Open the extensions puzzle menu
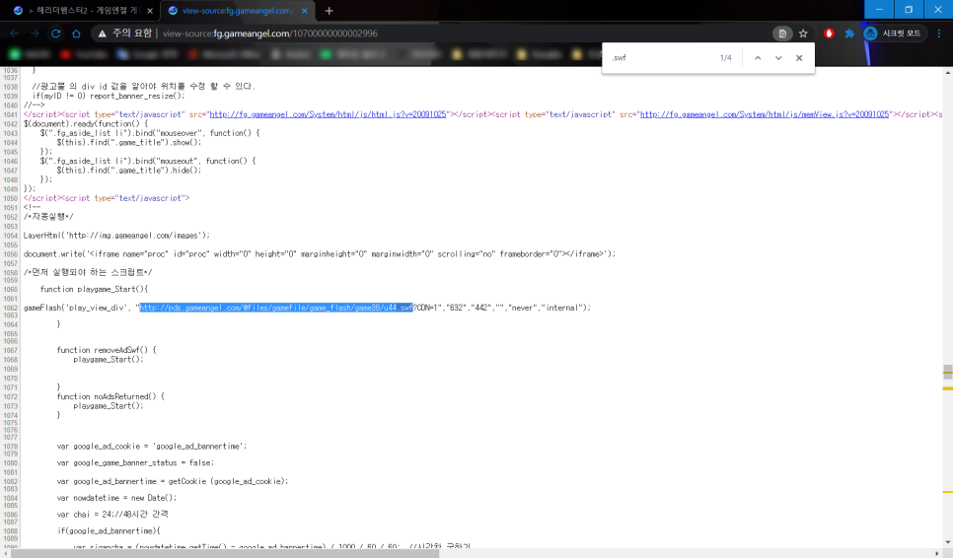Viewport: 953px width, 558px height. tap(849, 34)
